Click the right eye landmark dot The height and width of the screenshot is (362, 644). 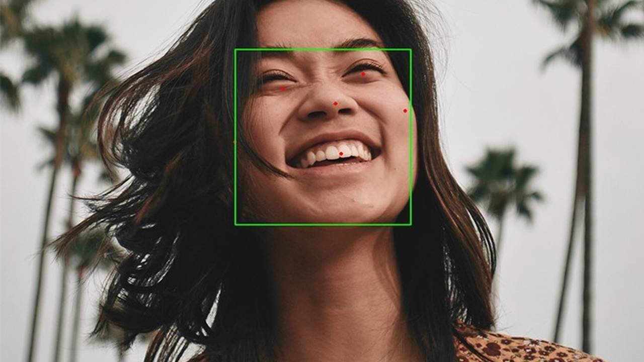364,73
